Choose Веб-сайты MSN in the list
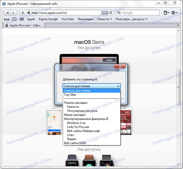This screenshot has width=183, height=169. tap(91, 143)
